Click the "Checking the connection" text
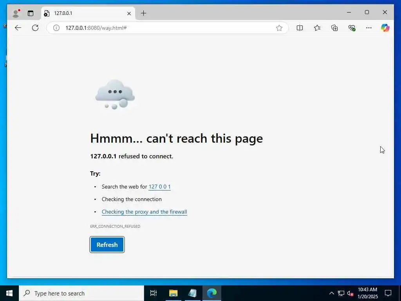The height and width of the screenshot is (301, 401). pos(132,199)
